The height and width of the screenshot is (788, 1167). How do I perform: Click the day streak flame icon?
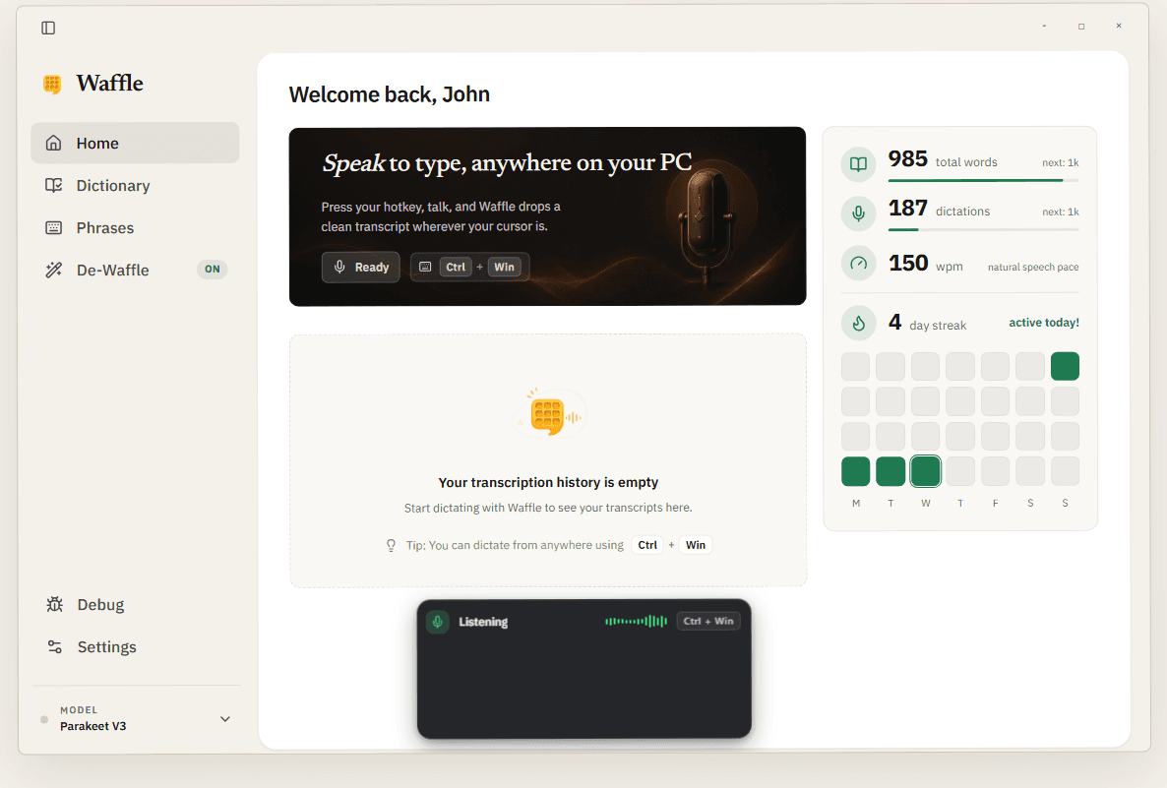tap(858, 323)
